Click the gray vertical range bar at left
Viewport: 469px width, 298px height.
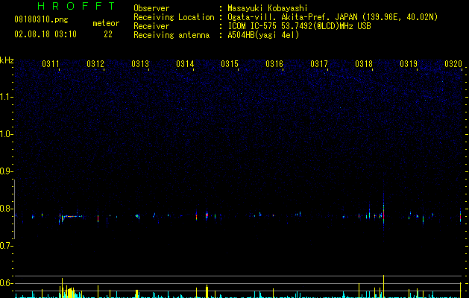pos(14,209)
